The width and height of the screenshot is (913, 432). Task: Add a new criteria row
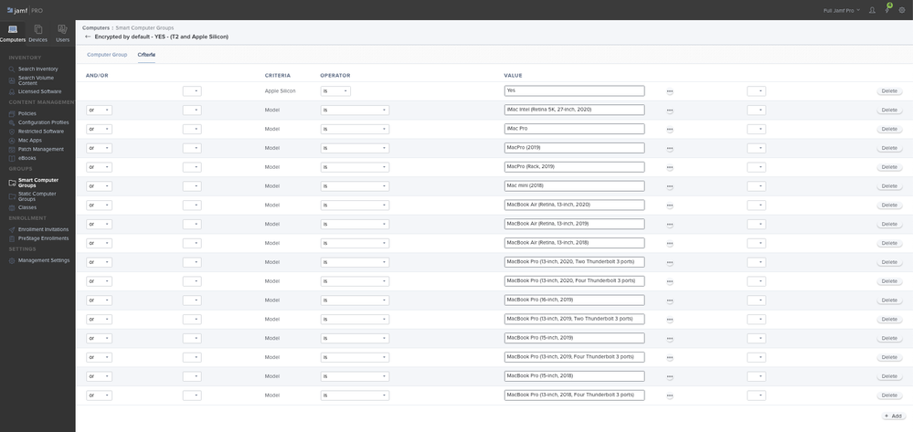click(x=893, y=416)
